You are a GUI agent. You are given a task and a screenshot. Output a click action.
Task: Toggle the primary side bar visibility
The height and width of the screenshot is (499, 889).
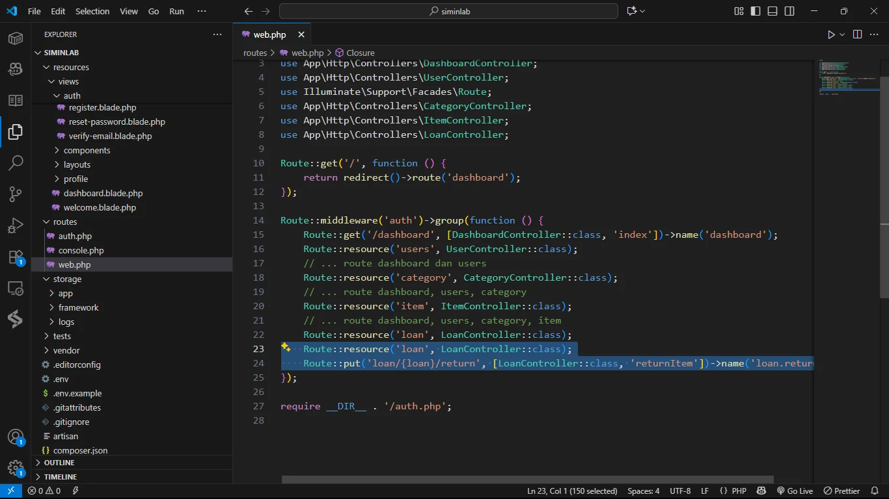coord(756,11)
